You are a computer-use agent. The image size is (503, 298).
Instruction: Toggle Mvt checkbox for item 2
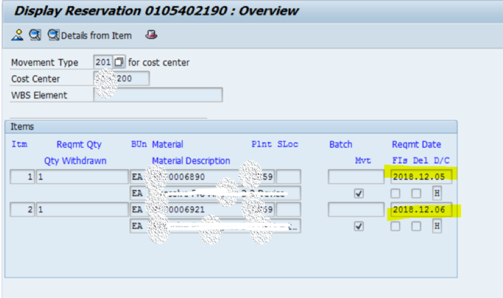(359, 226)
